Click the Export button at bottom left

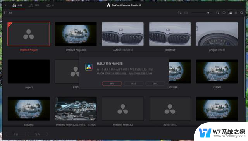pyautogui.click(x=16, y=134)
